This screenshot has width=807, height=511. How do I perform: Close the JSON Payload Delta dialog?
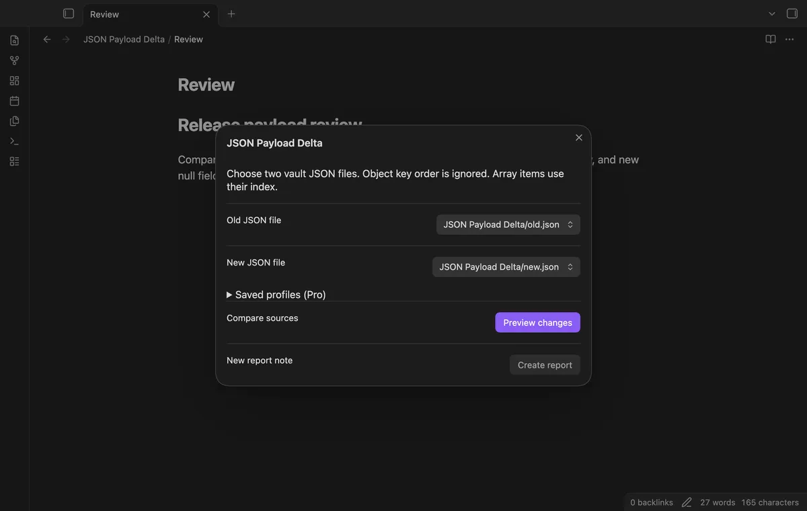tap(579, 138)
